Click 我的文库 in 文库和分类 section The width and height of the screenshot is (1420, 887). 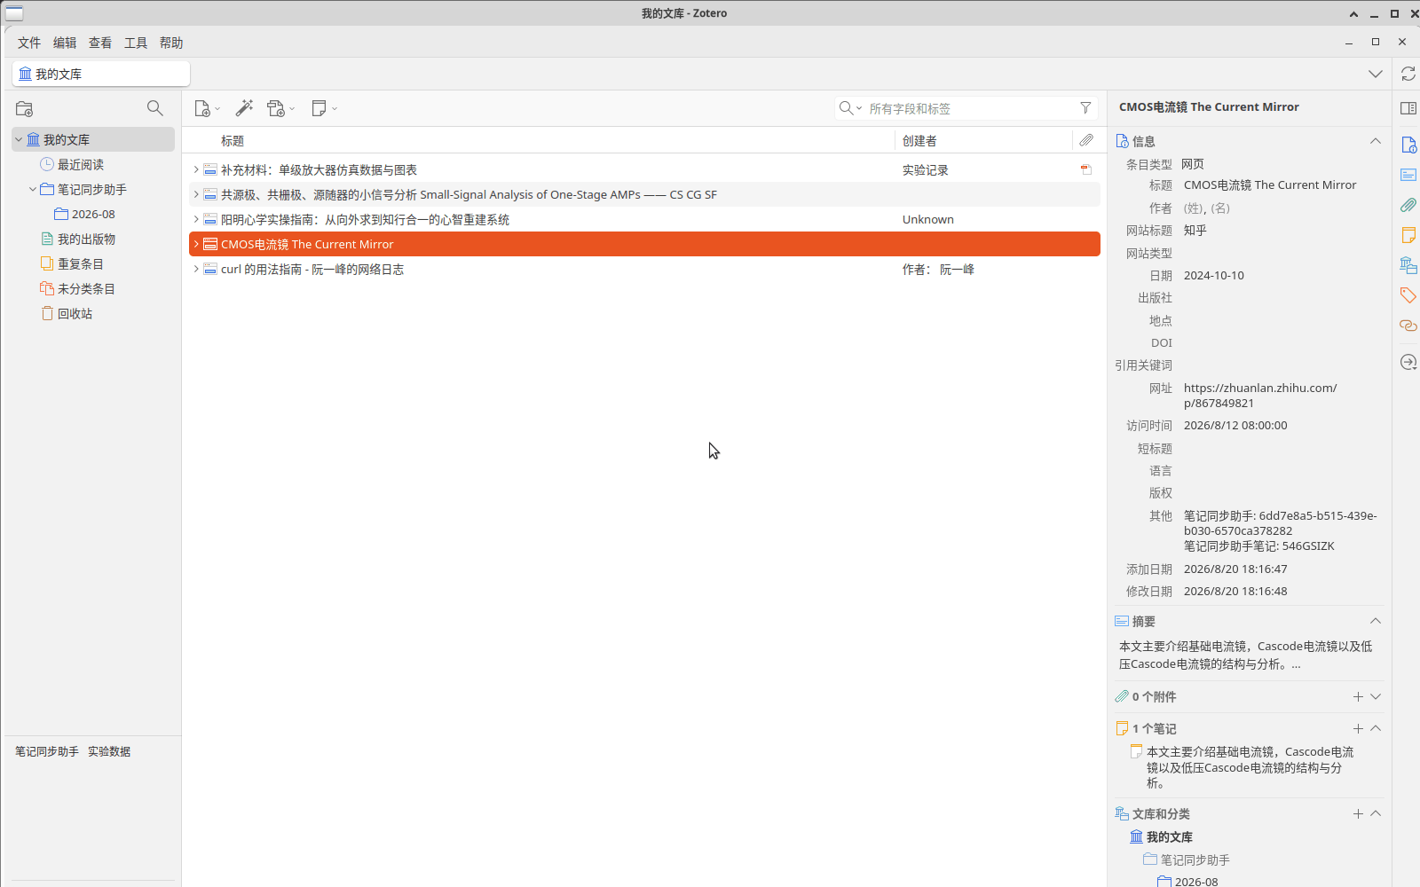(1170, 836)
